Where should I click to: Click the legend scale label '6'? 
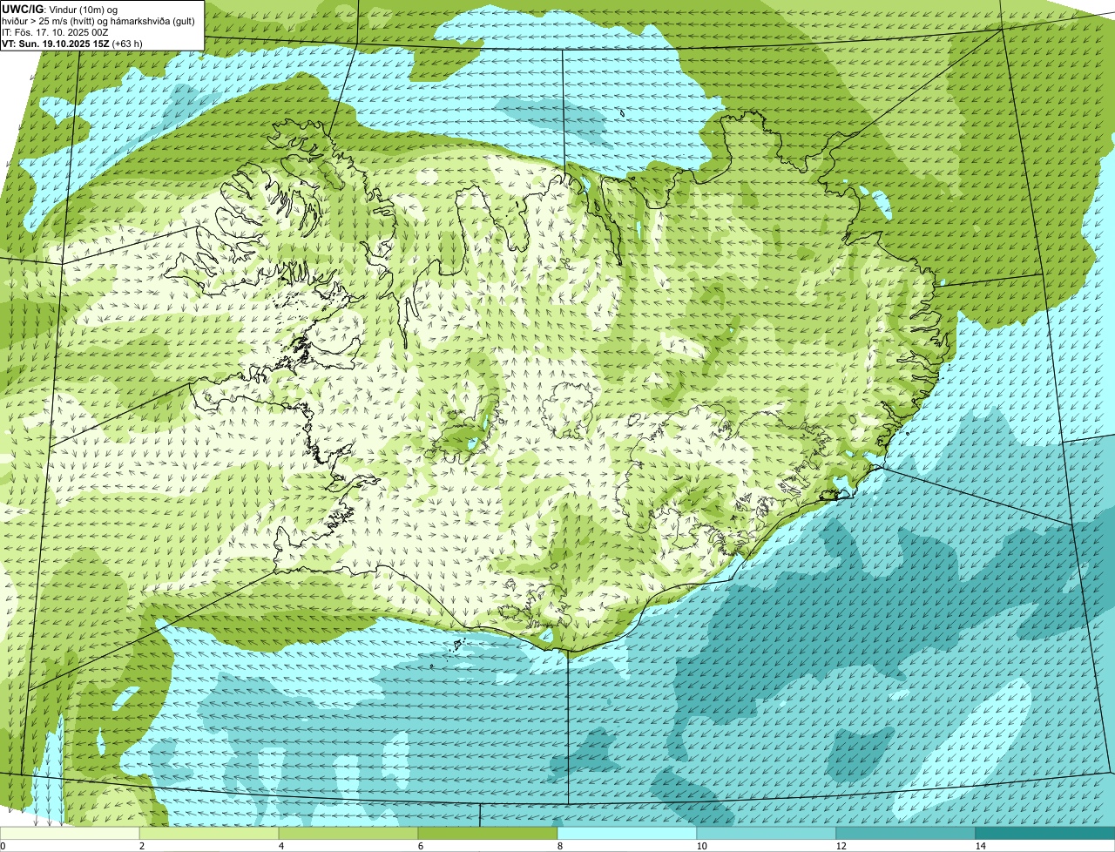click(420, 846)
